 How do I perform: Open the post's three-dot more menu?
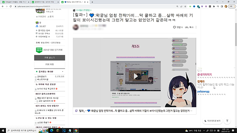[196, 27]
